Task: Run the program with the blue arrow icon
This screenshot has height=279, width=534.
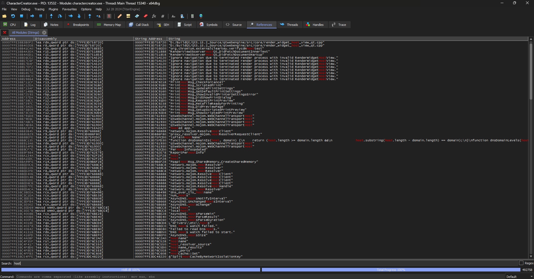Action: tap(32, 16)
